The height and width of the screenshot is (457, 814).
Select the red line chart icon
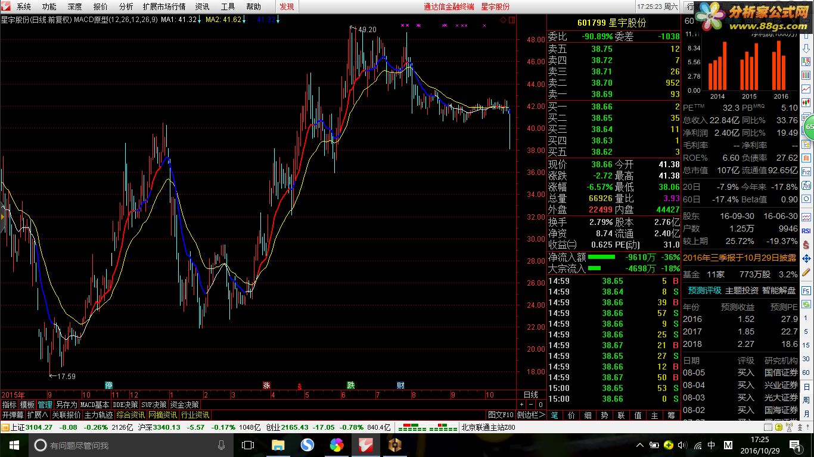pyautogui.click(x=806, y=89)
